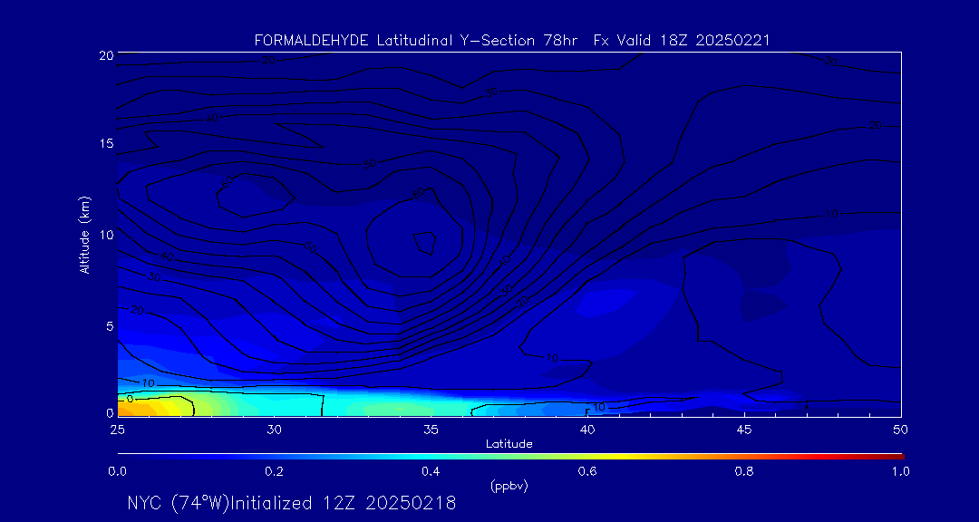Click the altitude axis tick label 10

105,234
